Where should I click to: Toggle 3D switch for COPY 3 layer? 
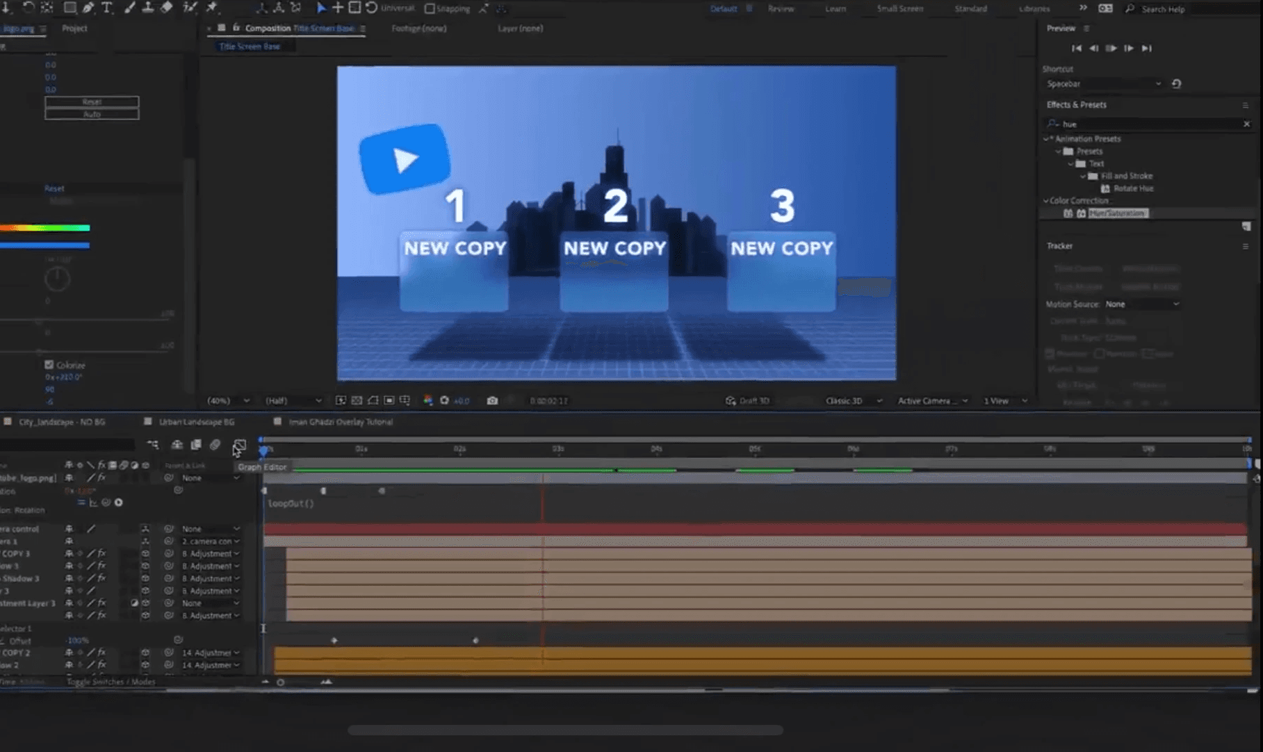[145, 554]
